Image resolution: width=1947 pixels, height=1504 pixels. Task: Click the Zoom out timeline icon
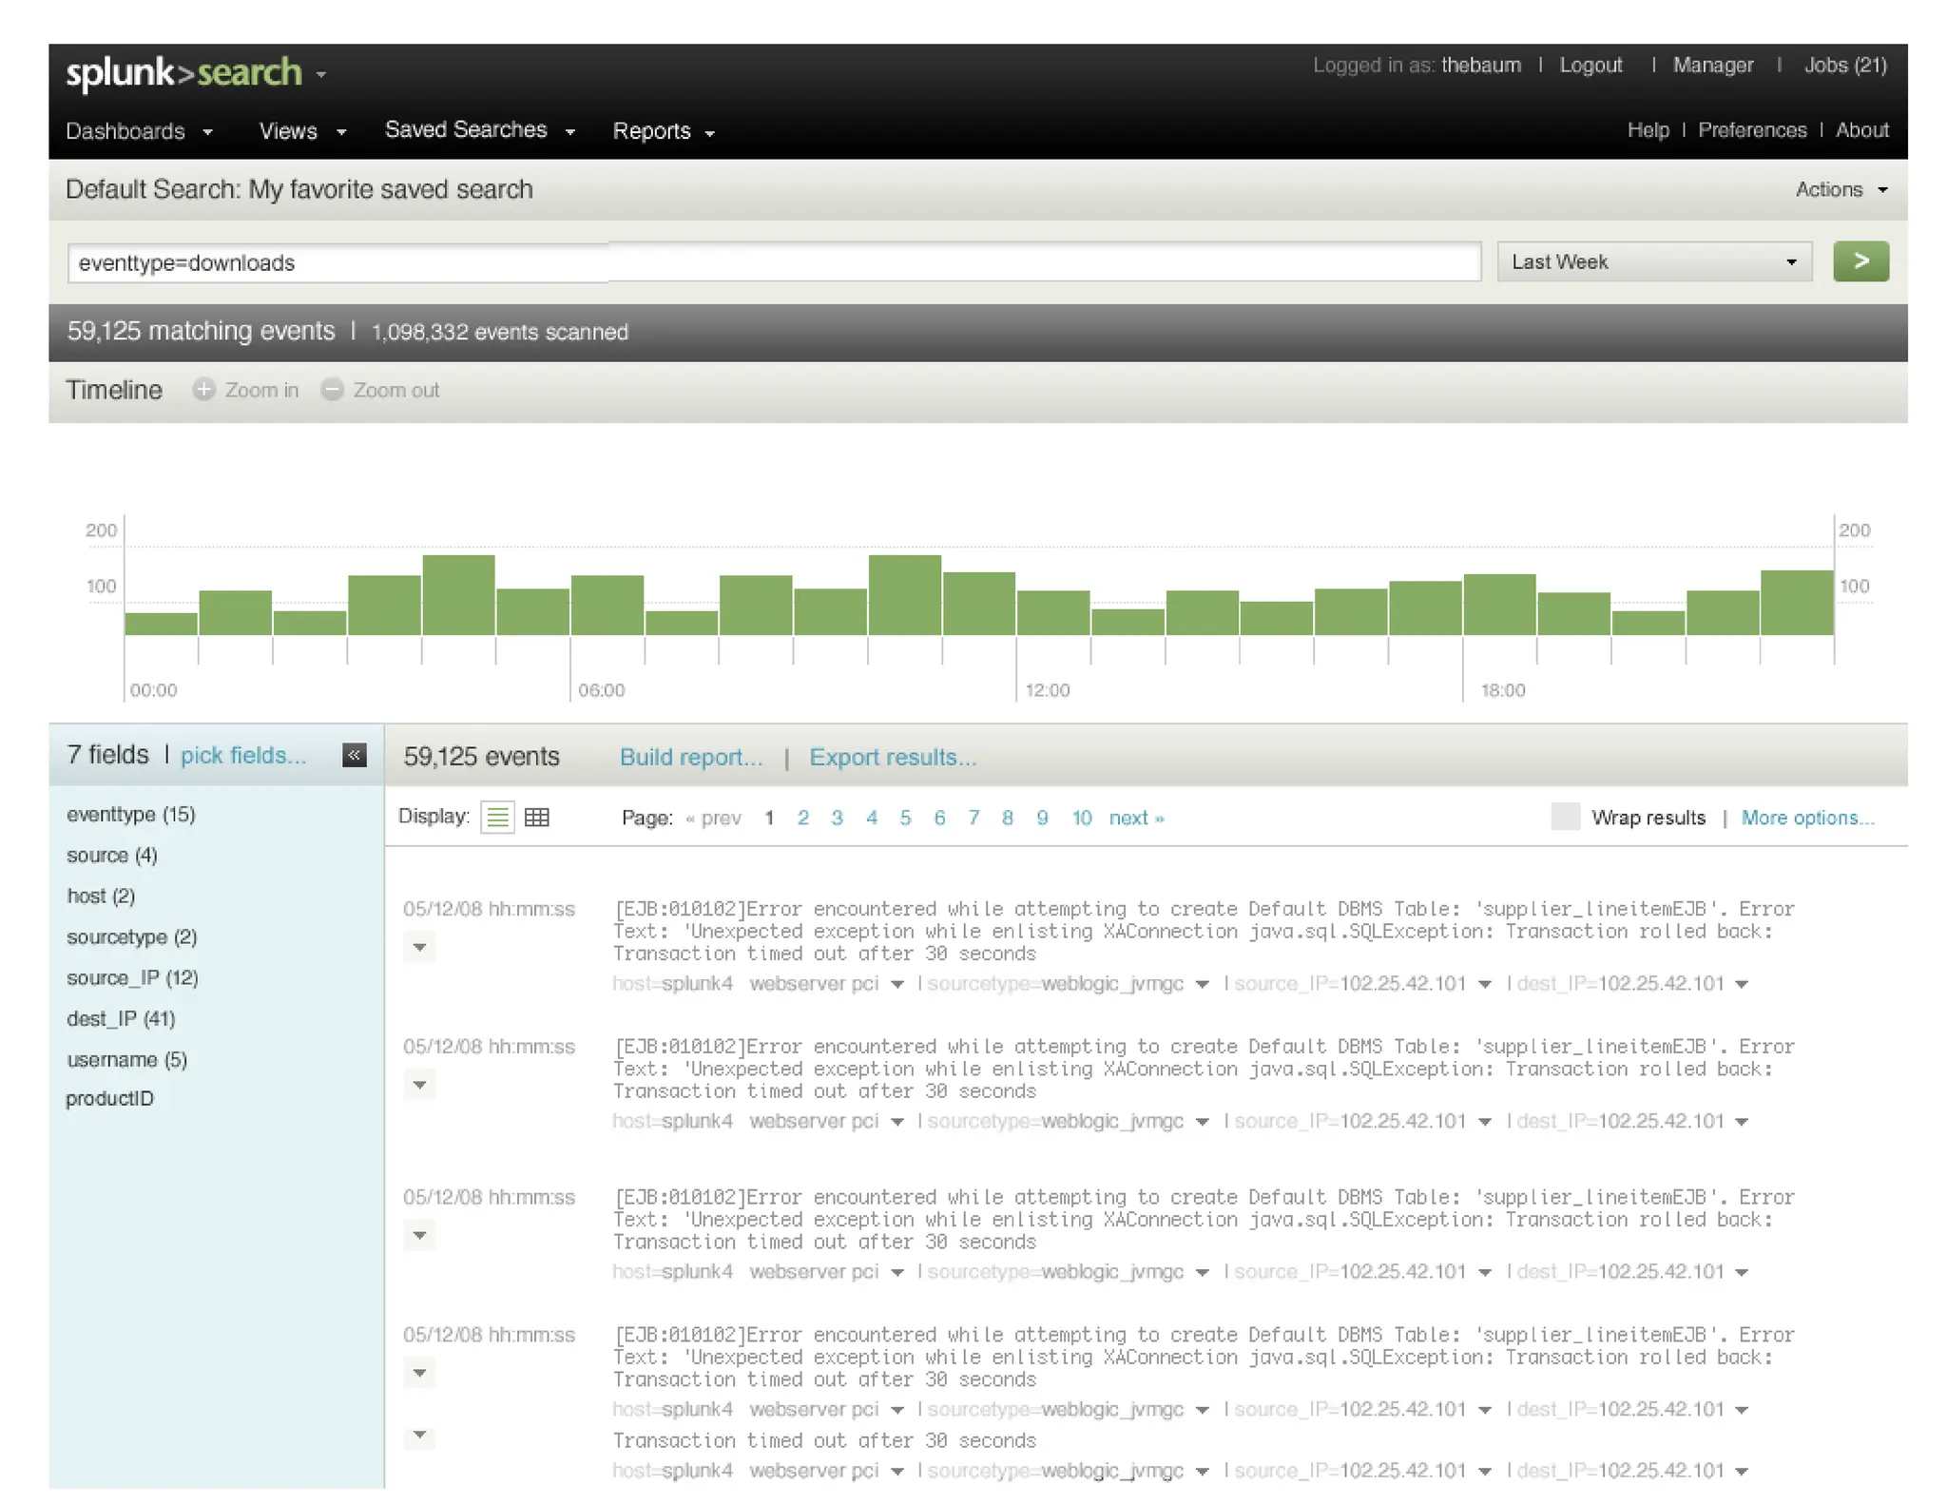pyautogui.click(x=332, y=390)
